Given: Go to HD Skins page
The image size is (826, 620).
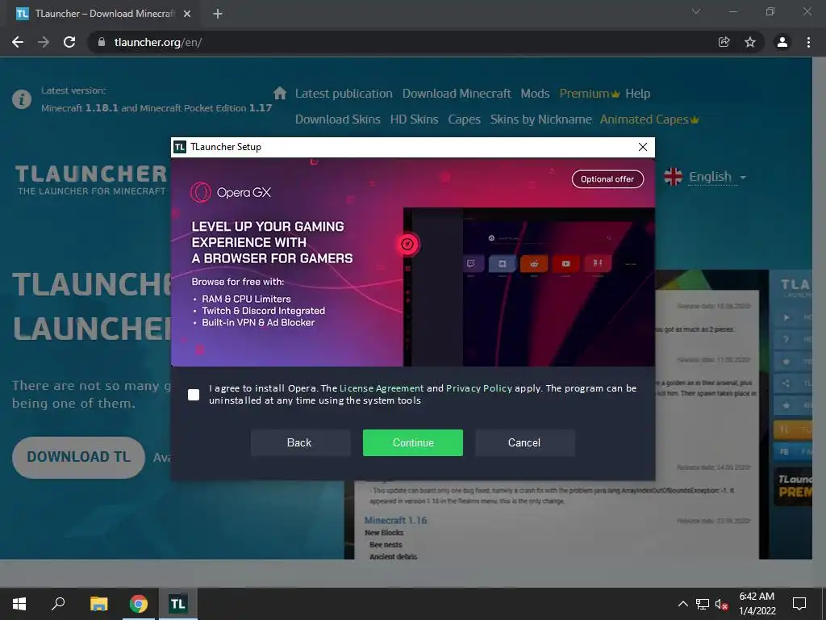Looking at the screenshot, I should (x=414, y=119).
